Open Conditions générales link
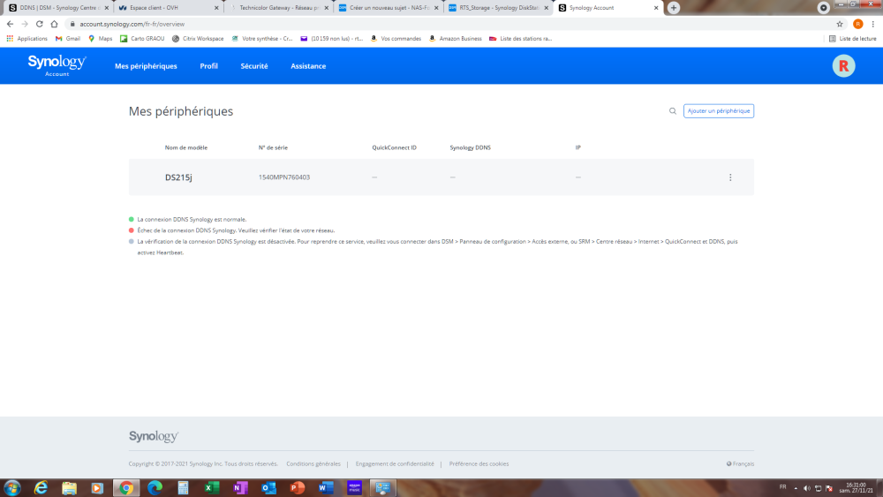The height and width of the screenshot is (497, 883). pos(313,463)
